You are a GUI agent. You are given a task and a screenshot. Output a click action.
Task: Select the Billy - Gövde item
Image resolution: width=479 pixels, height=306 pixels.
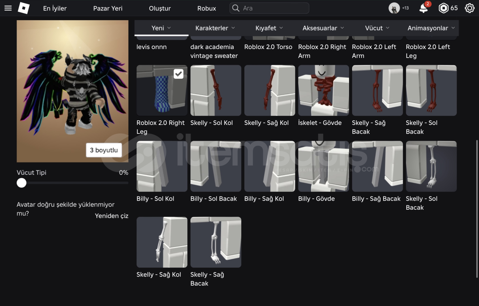324,166
